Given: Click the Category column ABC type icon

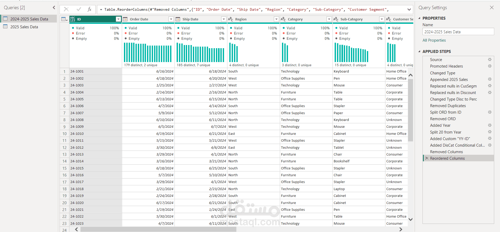Looking at the screenshot, I should click(x=283, y=19).
